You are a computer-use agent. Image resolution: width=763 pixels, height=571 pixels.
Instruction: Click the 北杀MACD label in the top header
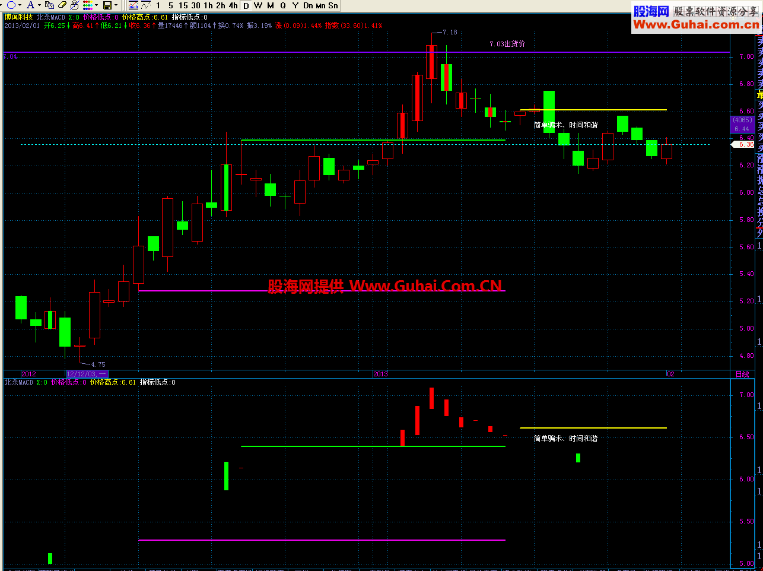51,17
